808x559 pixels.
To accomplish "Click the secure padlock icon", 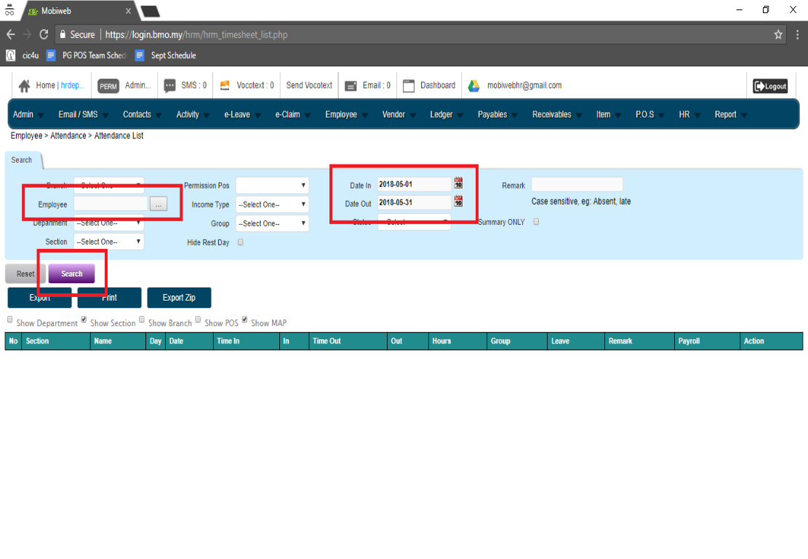I will [63, 34].
